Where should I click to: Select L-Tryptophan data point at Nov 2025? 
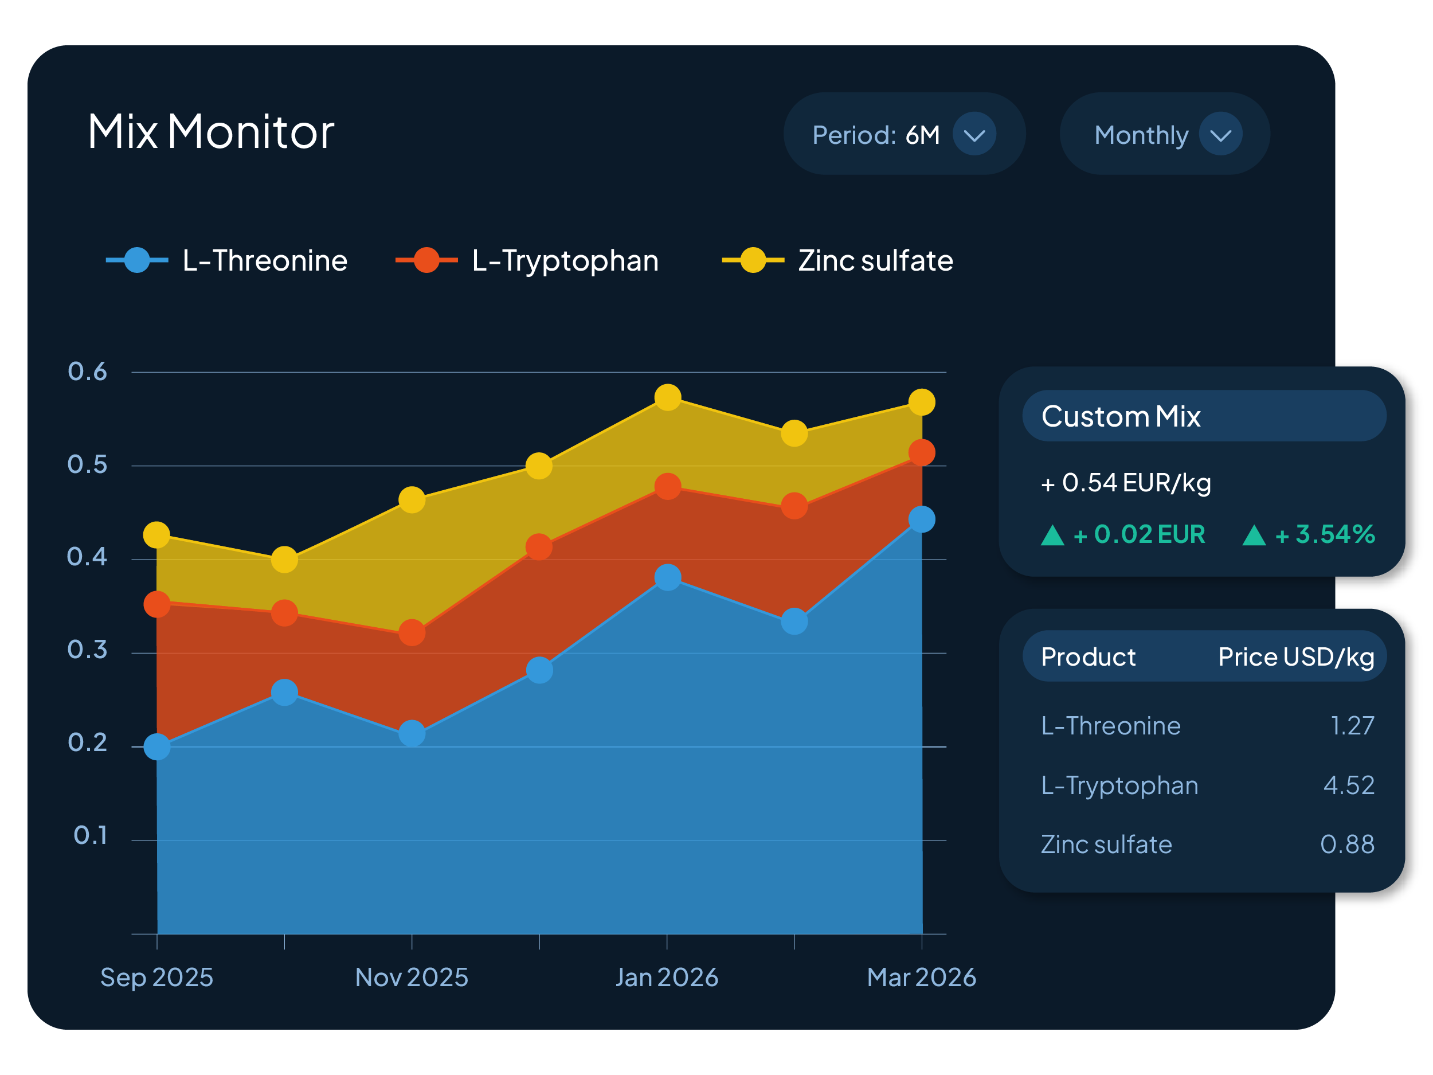point(412,632)
